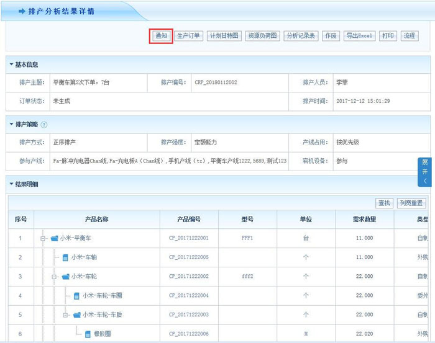This screenshot has width=435, height=343.
Task: Click the 列宽重置 button
Action: (x=411, y=203)
